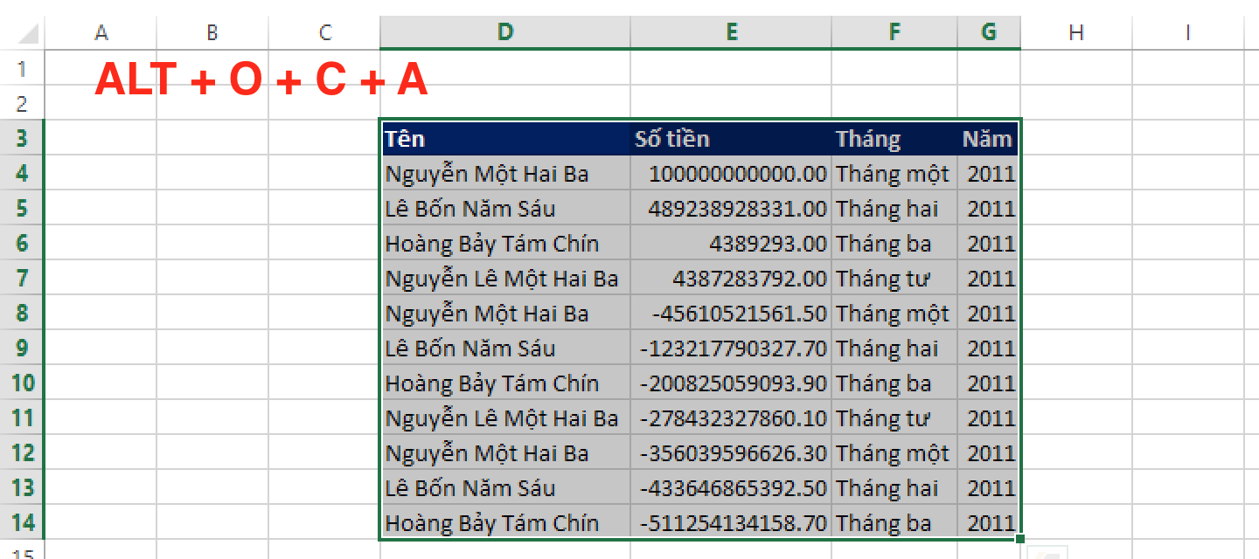Select cell with amount 100000000000.00
Viewport: 1259px width, 559px height.
[731, 173]
